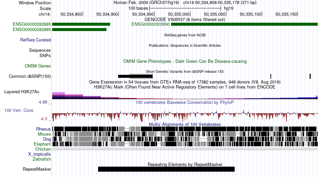Click the 100 bases scale bar
318x177 pixels.
tap(185, 8)
